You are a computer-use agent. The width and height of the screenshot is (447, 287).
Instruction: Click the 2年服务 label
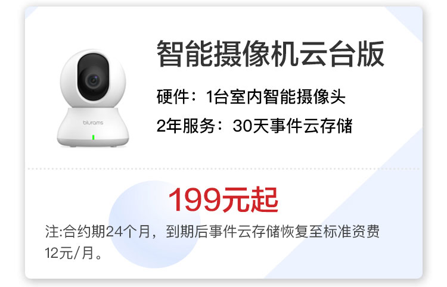coord(185,126)
